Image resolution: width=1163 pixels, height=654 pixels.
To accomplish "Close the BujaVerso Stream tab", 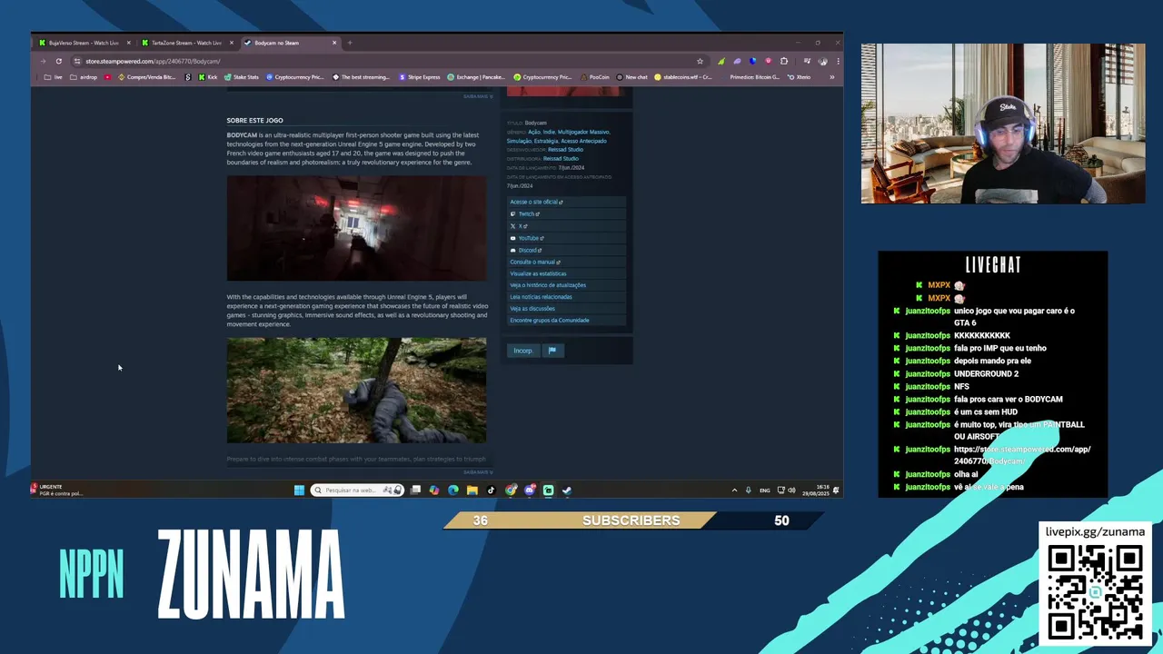I will [128, 43].
